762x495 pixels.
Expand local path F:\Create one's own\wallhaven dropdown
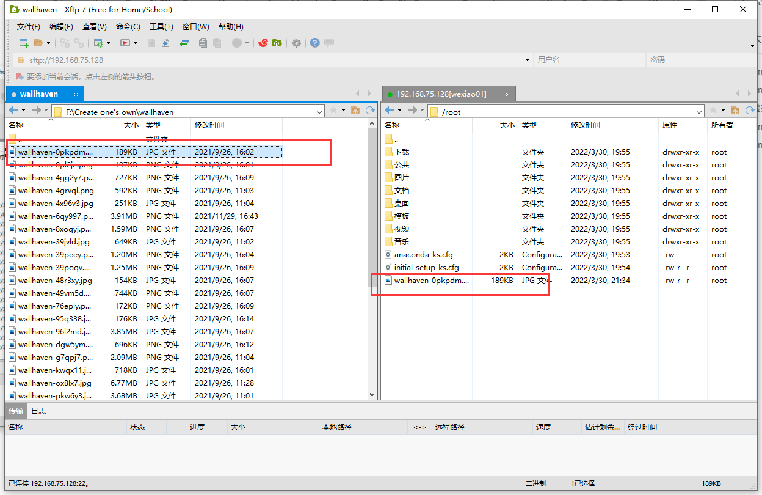pyautogui.click(x=320, y=112)
